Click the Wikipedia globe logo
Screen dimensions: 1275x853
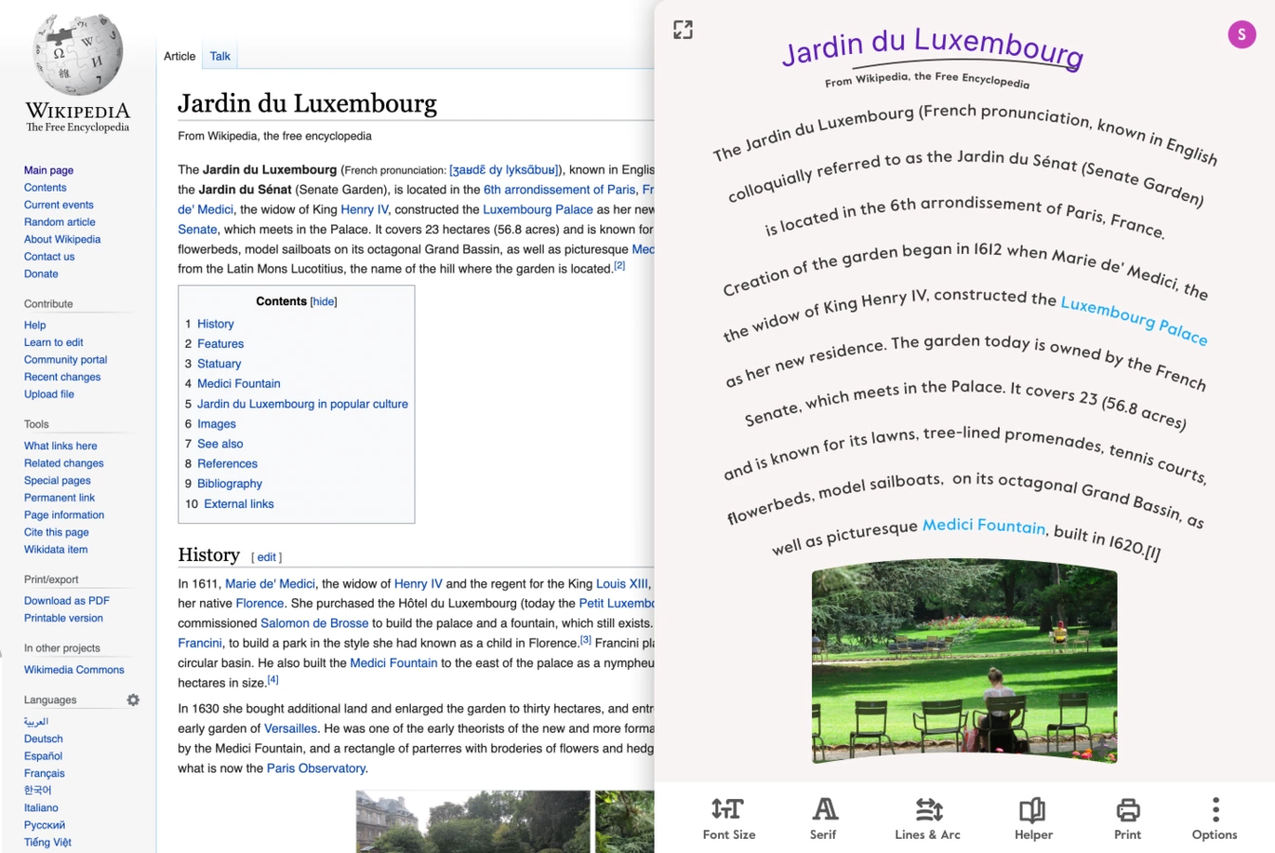(78, 55)
